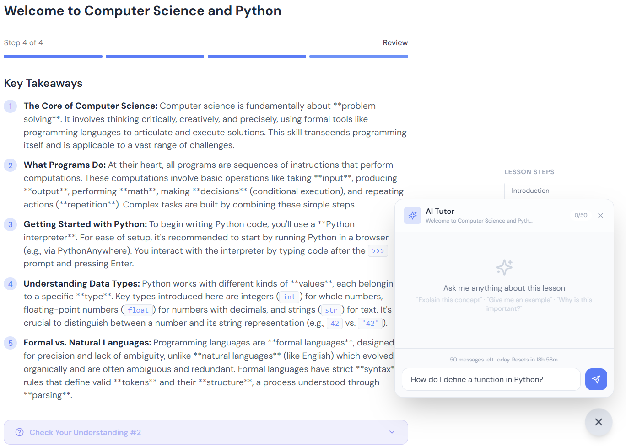
Task: Click the page title 'Welcome to Computer Science and Python'
Action: [x=143, y=11]
